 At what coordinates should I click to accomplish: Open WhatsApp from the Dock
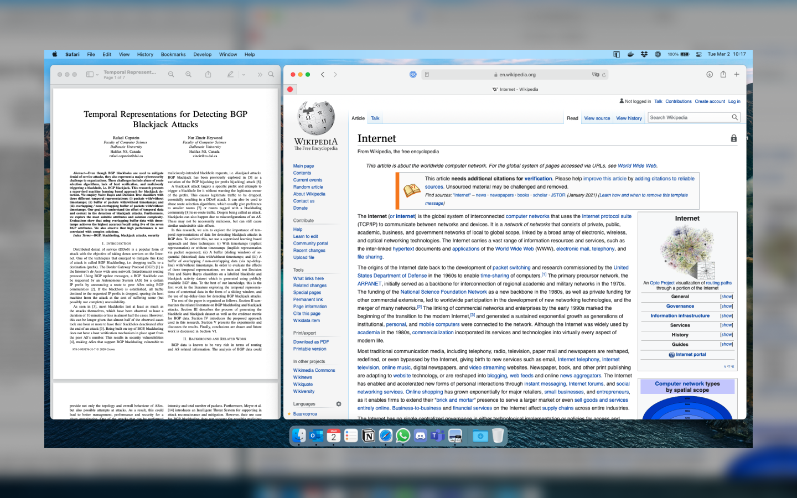tap(403, 435)
